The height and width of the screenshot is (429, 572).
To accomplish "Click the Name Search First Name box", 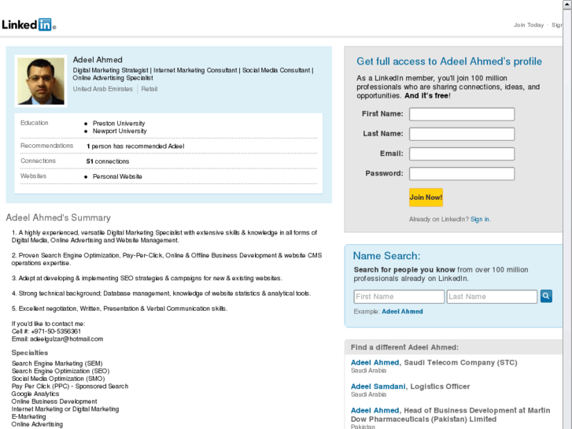I will click(399, 297).
